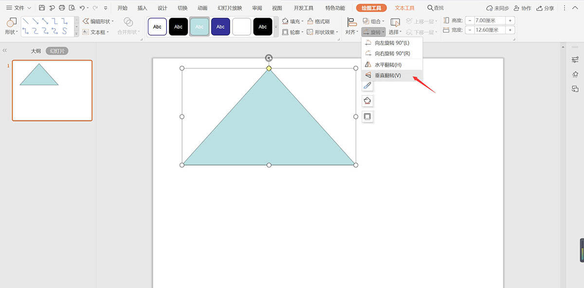Switch to the Transitions (切换) tab
The height and width of the screenshot is (288, 584).
point(182,8)
